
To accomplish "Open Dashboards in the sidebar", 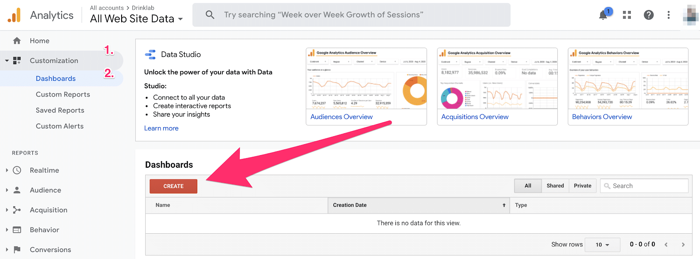I will pyautogui.click(x=56, y=79).
